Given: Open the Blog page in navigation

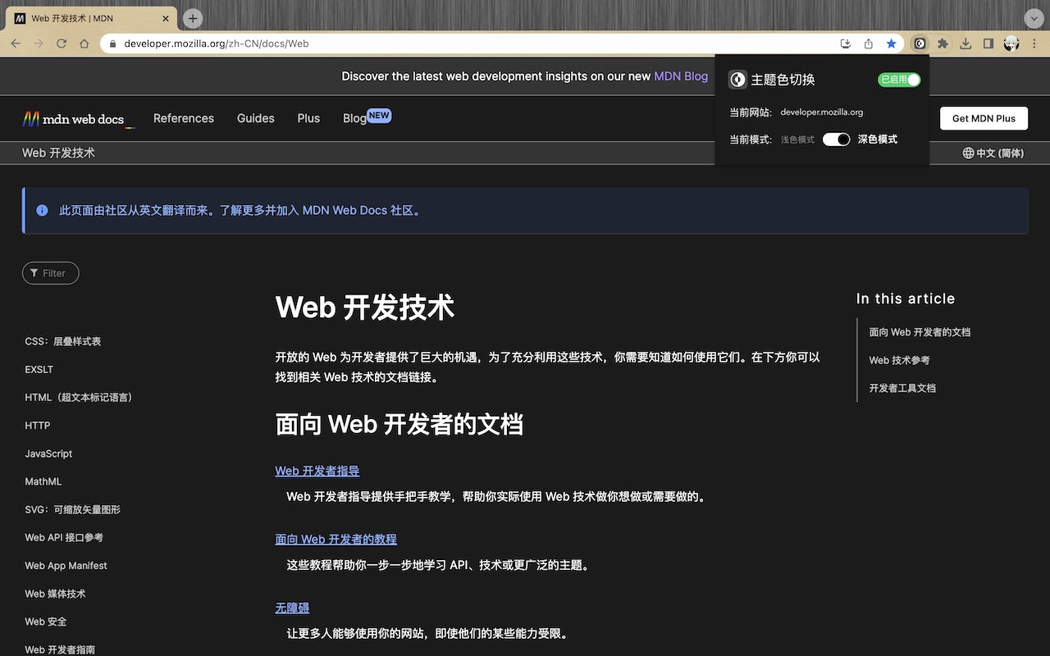Looking at the screenshot, I should pos(354,118).
